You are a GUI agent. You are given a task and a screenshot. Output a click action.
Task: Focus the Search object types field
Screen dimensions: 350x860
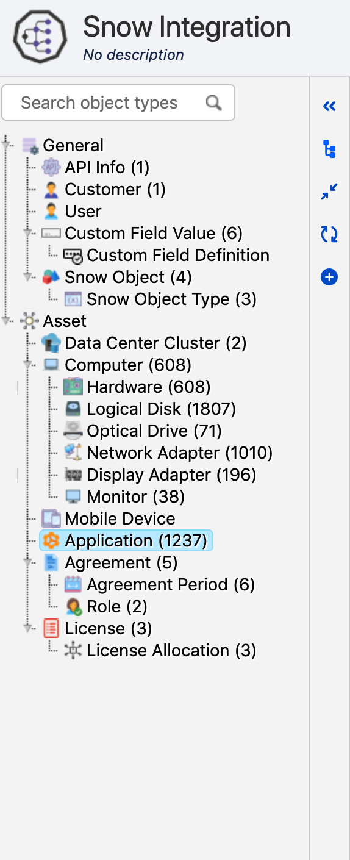[x=118, y=102]
